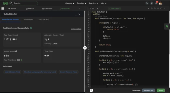Collapse code fold at line 32
Screen dimensions: 170x93
tap(90, 80)
